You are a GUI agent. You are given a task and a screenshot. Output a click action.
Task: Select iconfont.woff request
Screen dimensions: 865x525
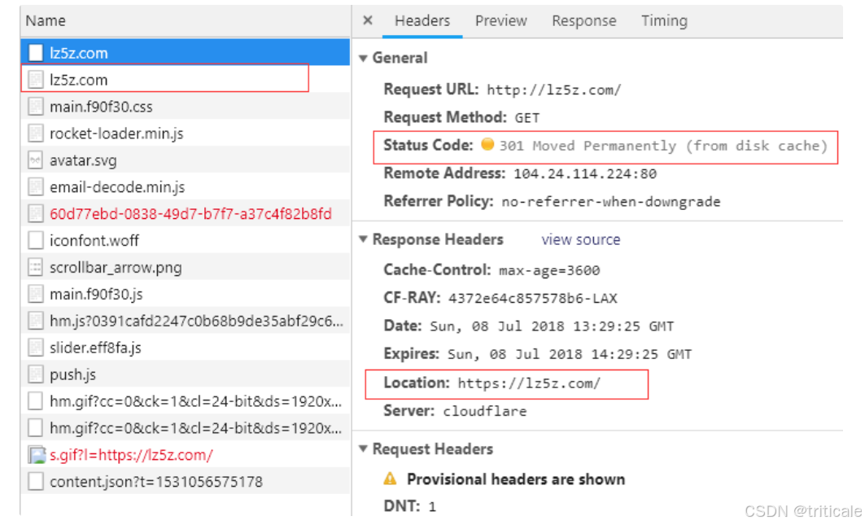click(x=186, y=240)
